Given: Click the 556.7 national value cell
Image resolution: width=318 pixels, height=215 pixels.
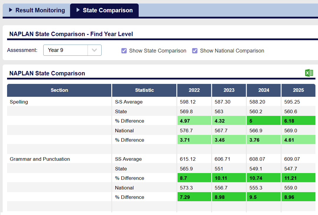Looking at the screenshot, I should pyautogui.click(x=229, y=188).
